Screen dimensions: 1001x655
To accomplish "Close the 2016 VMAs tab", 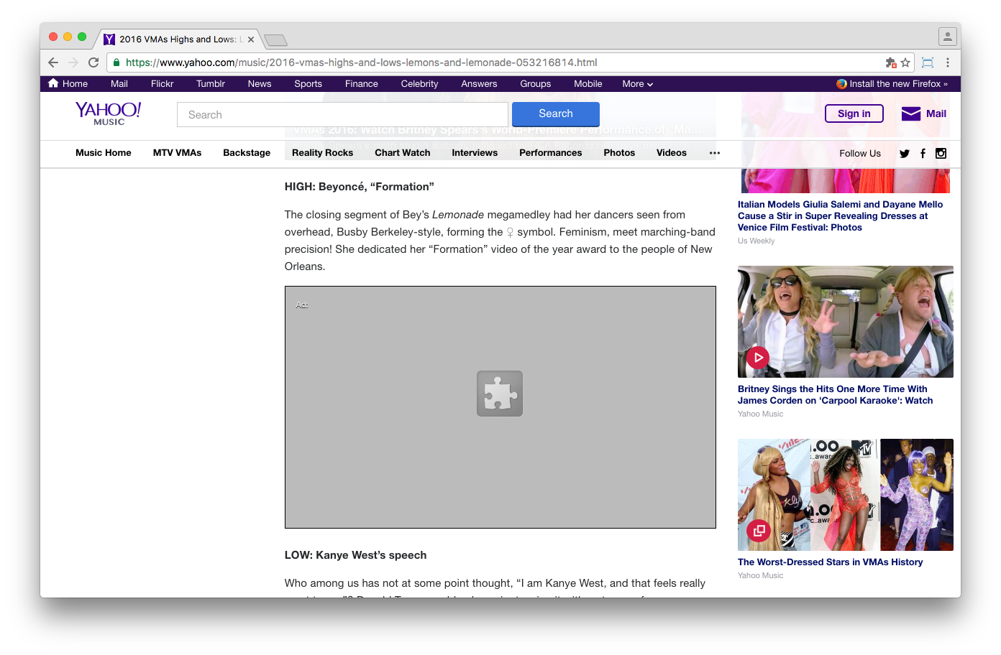I will (251, 40).
